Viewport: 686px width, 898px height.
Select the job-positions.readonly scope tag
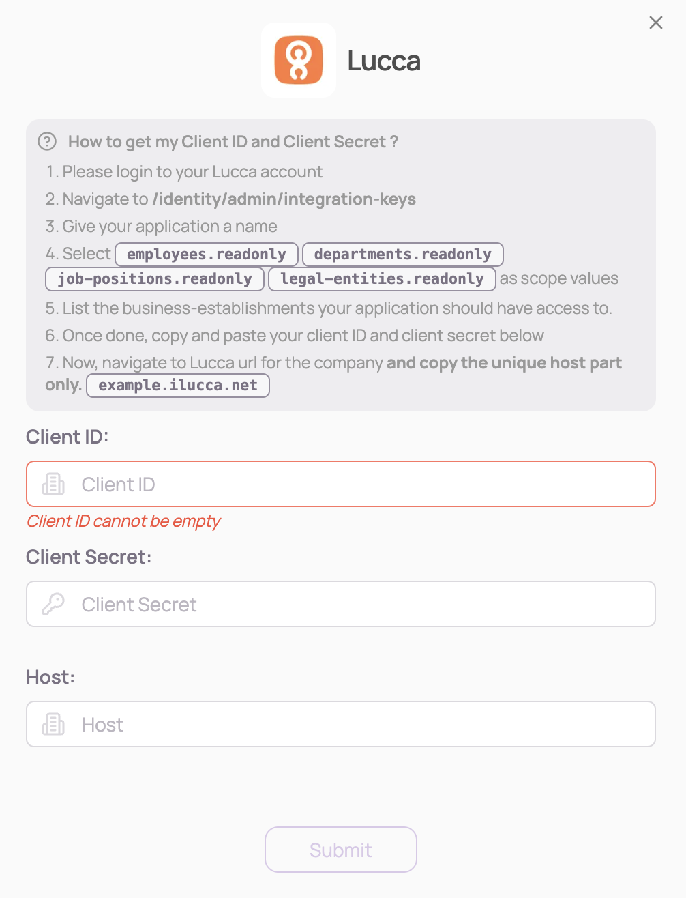point(155,279)
